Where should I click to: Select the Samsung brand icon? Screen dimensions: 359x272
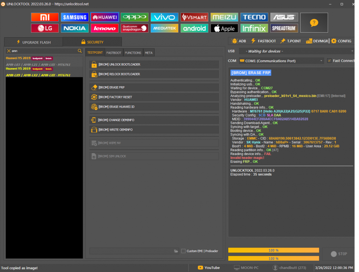[x=75, y=17]
